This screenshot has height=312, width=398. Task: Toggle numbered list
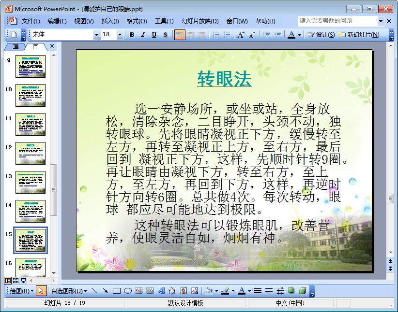(216, 35)
